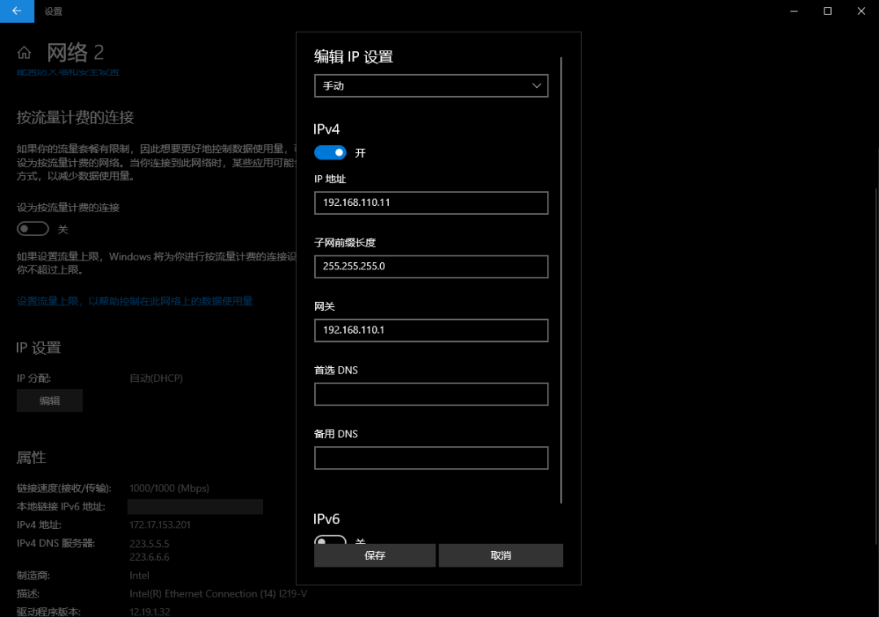Enable the IPv6 toggle switch
This screenshot has width=879, height=617.
click(x=330, y=541)
